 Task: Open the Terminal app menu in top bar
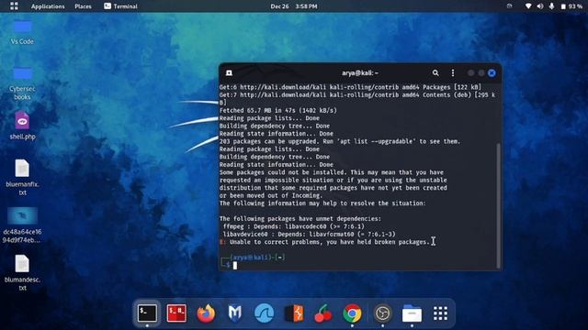pos(120,6)
